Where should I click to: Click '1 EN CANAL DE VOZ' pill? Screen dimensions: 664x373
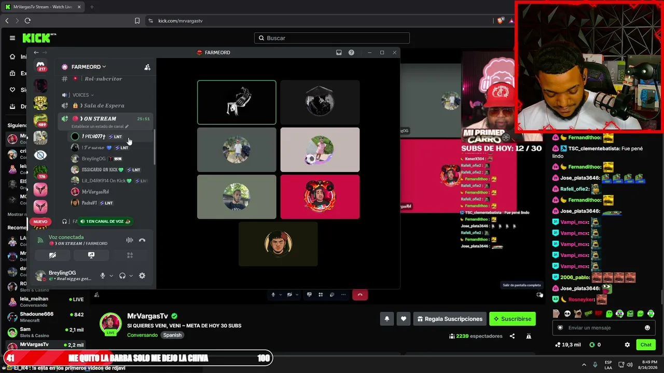click(105, 222)
